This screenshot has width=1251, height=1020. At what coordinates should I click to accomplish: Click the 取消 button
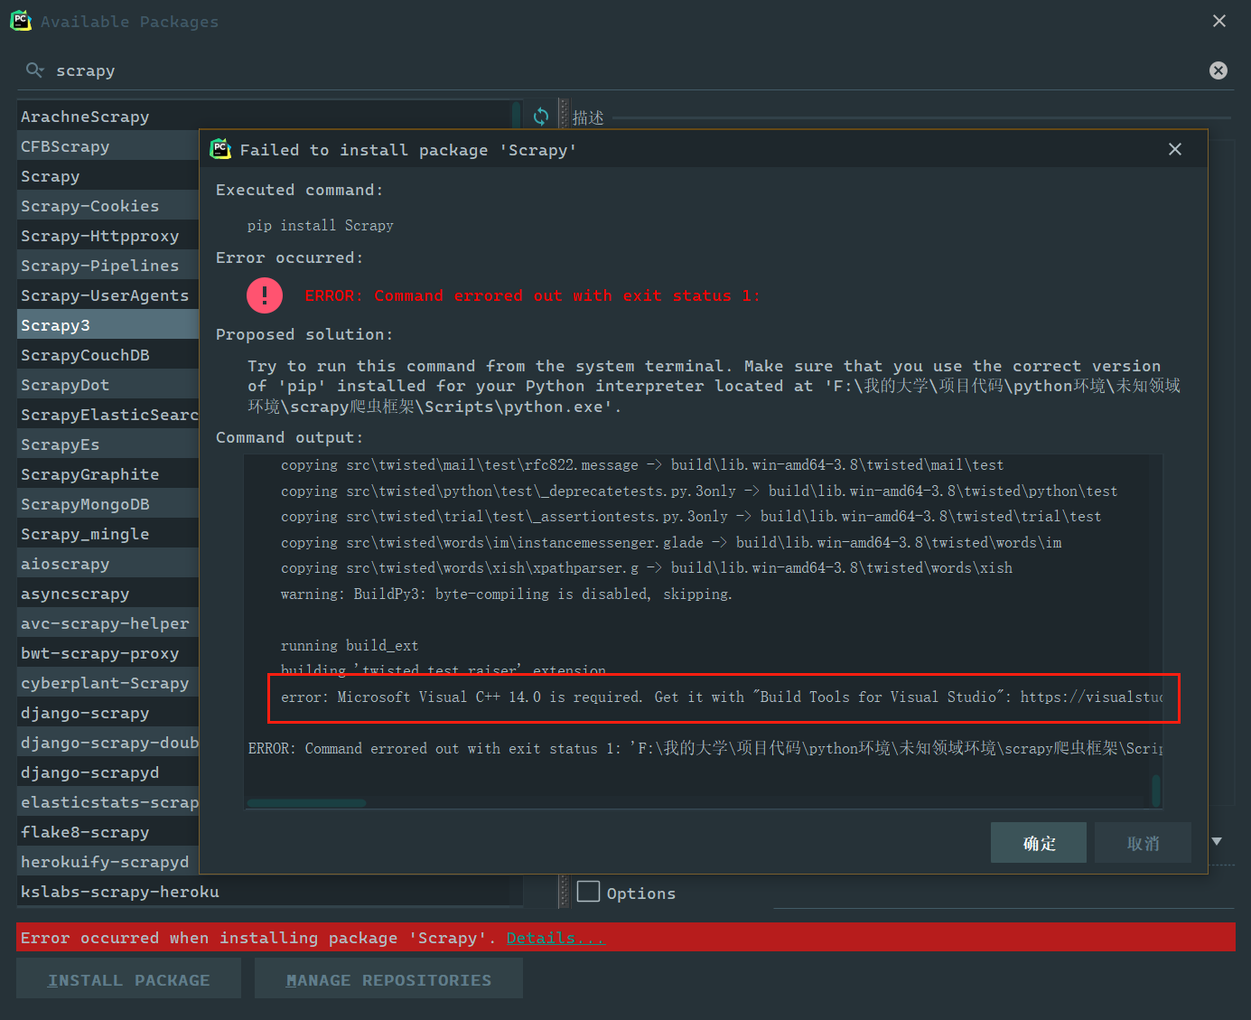click(1143, 843)
